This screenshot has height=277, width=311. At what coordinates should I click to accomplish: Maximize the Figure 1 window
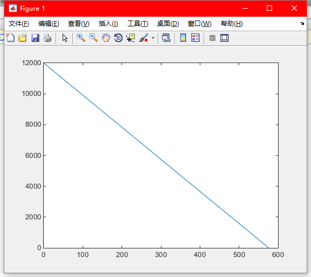(269, 8)
